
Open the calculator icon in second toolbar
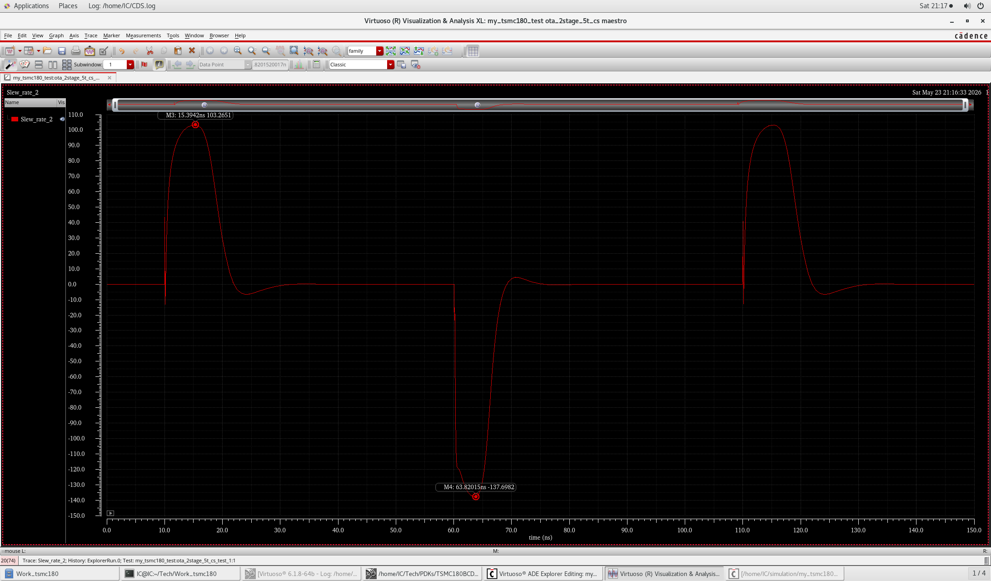(317, 65)
